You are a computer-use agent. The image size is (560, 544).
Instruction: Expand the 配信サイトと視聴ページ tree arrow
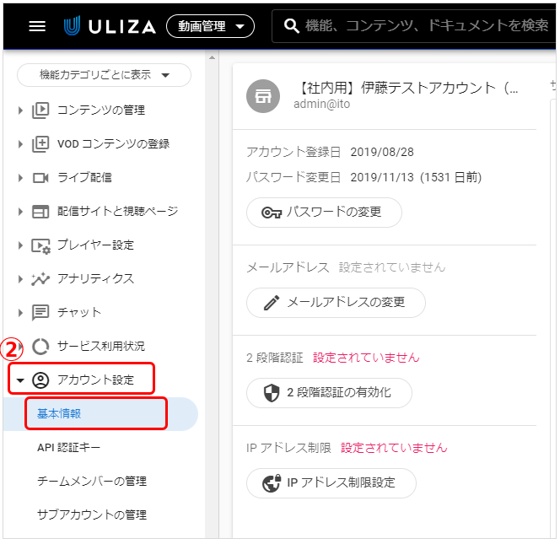pos(20,212)
